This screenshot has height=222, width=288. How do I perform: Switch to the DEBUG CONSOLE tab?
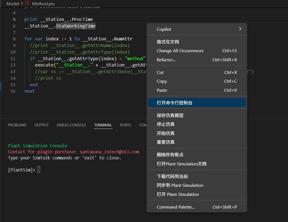(71, 125)
